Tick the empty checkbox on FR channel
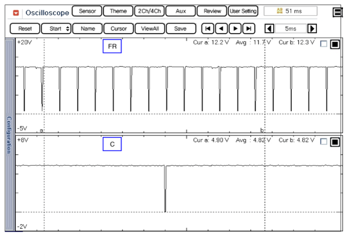Image resolution: width=347 pixels, height=236 pixels. 323,44
